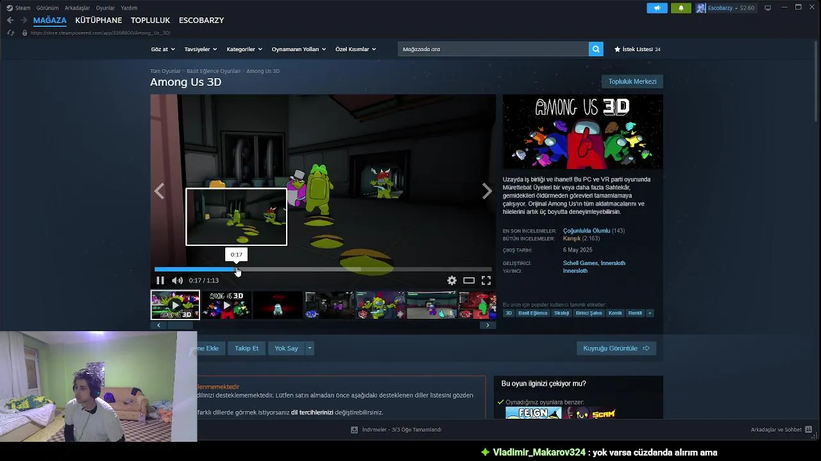
Task: Switch to the MAĞAZA tab
Action: pos(50,20)
